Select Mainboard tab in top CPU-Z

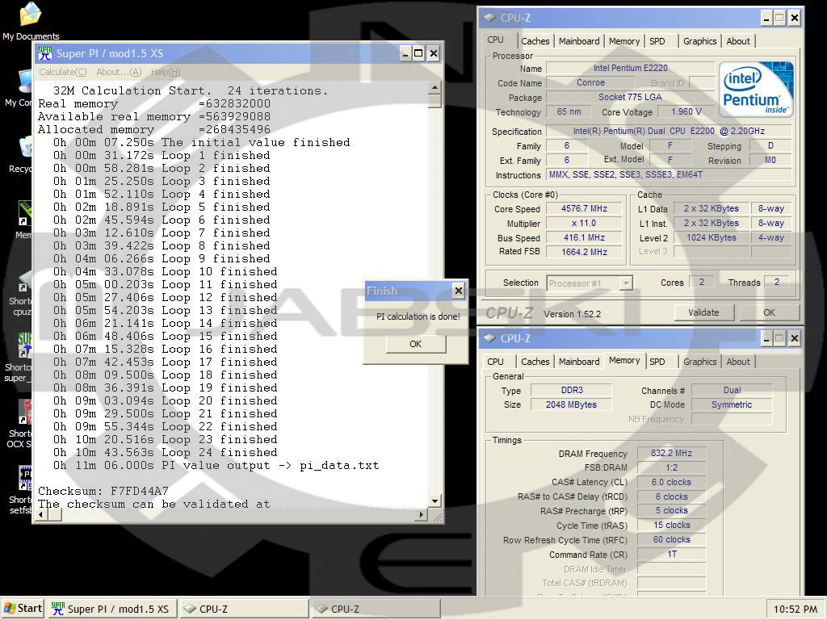point(578,41)
